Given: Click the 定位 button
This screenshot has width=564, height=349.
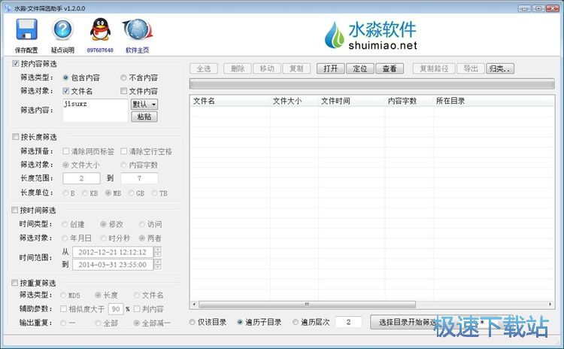Looking at the screenshot, I should pyautogui.click(x=360, y=68).
